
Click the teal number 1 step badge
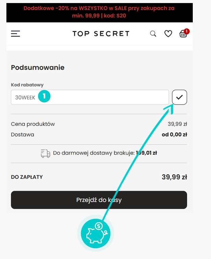[44, 96]
